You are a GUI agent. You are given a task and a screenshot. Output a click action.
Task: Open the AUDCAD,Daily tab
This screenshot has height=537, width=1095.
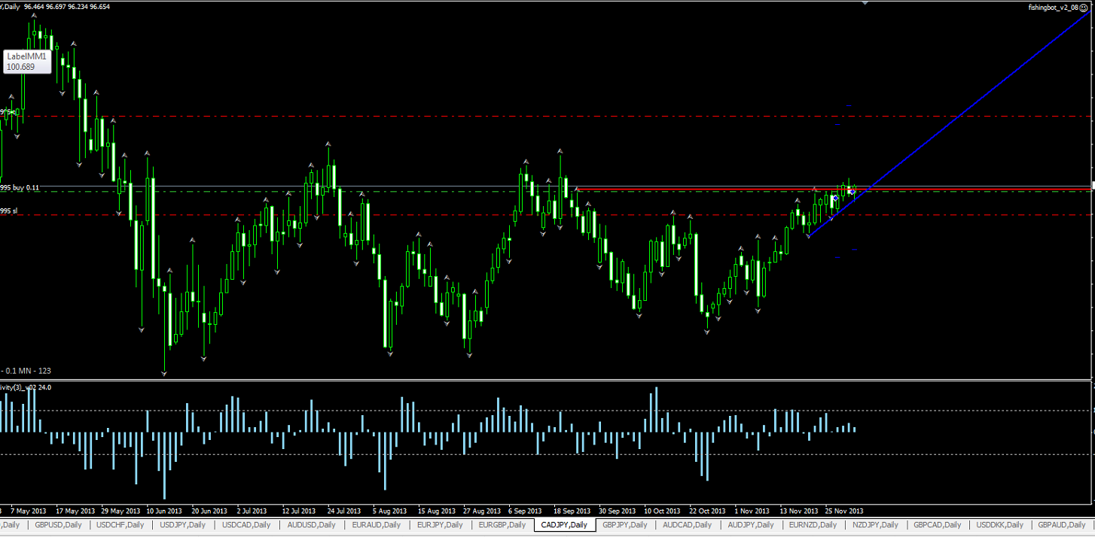click(688, 525)
